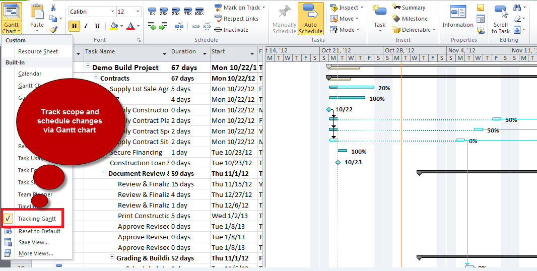The height and width of the screenshot is (271, 537).
Task: Click Add to Timeline icon
Action: coord(481,29)
